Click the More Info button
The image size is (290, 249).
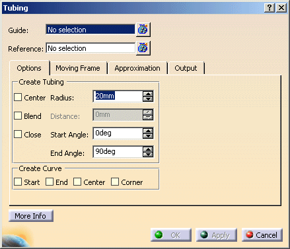coord(30,216)
